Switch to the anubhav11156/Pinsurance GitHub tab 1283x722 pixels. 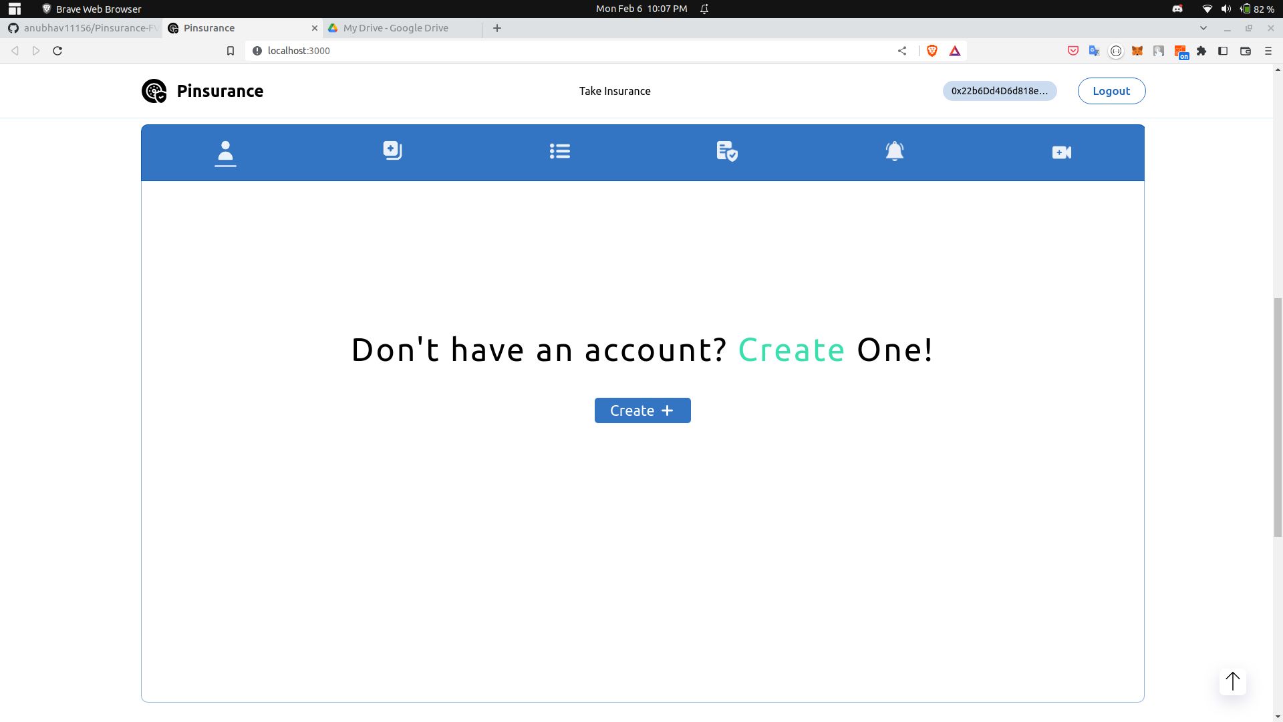[x=82, y=28]
